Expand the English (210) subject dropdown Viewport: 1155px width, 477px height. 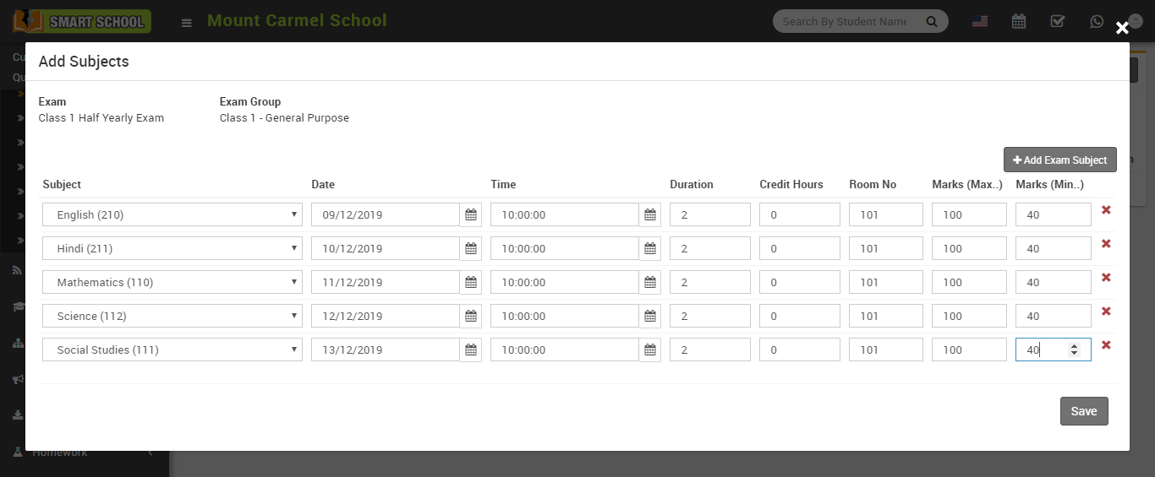(x=172, y=215)
